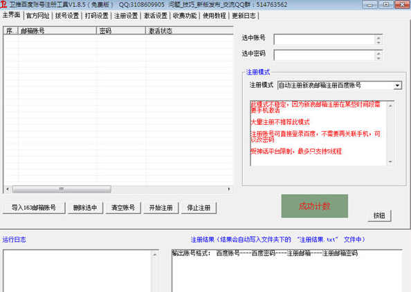Viewport: 411px width, 292px height.
Task: Click down arrow of 选中密码 field
Action: point(378,58)
